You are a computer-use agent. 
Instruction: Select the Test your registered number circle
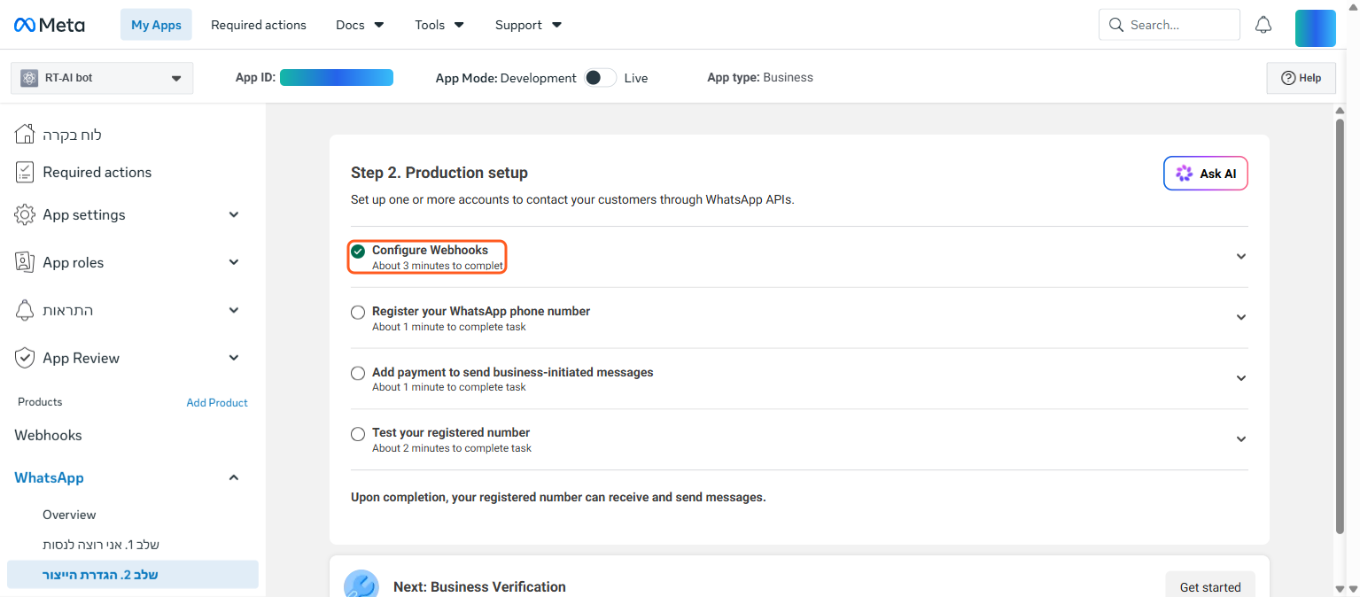358,434
